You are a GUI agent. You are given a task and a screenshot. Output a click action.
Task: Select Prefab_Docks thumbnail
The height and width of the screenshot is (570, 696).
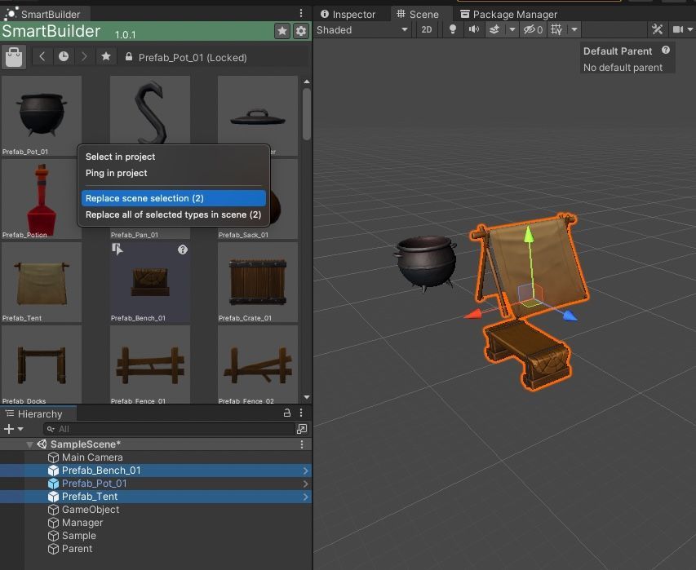(x=42, y=365)
